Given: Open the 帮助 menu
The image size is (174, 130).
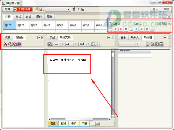Looking at the screenshot, I should [x=166, y=9].
